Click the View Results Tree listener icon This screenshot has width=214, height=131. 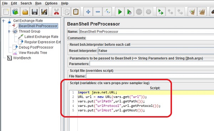[x=15, y=53]
